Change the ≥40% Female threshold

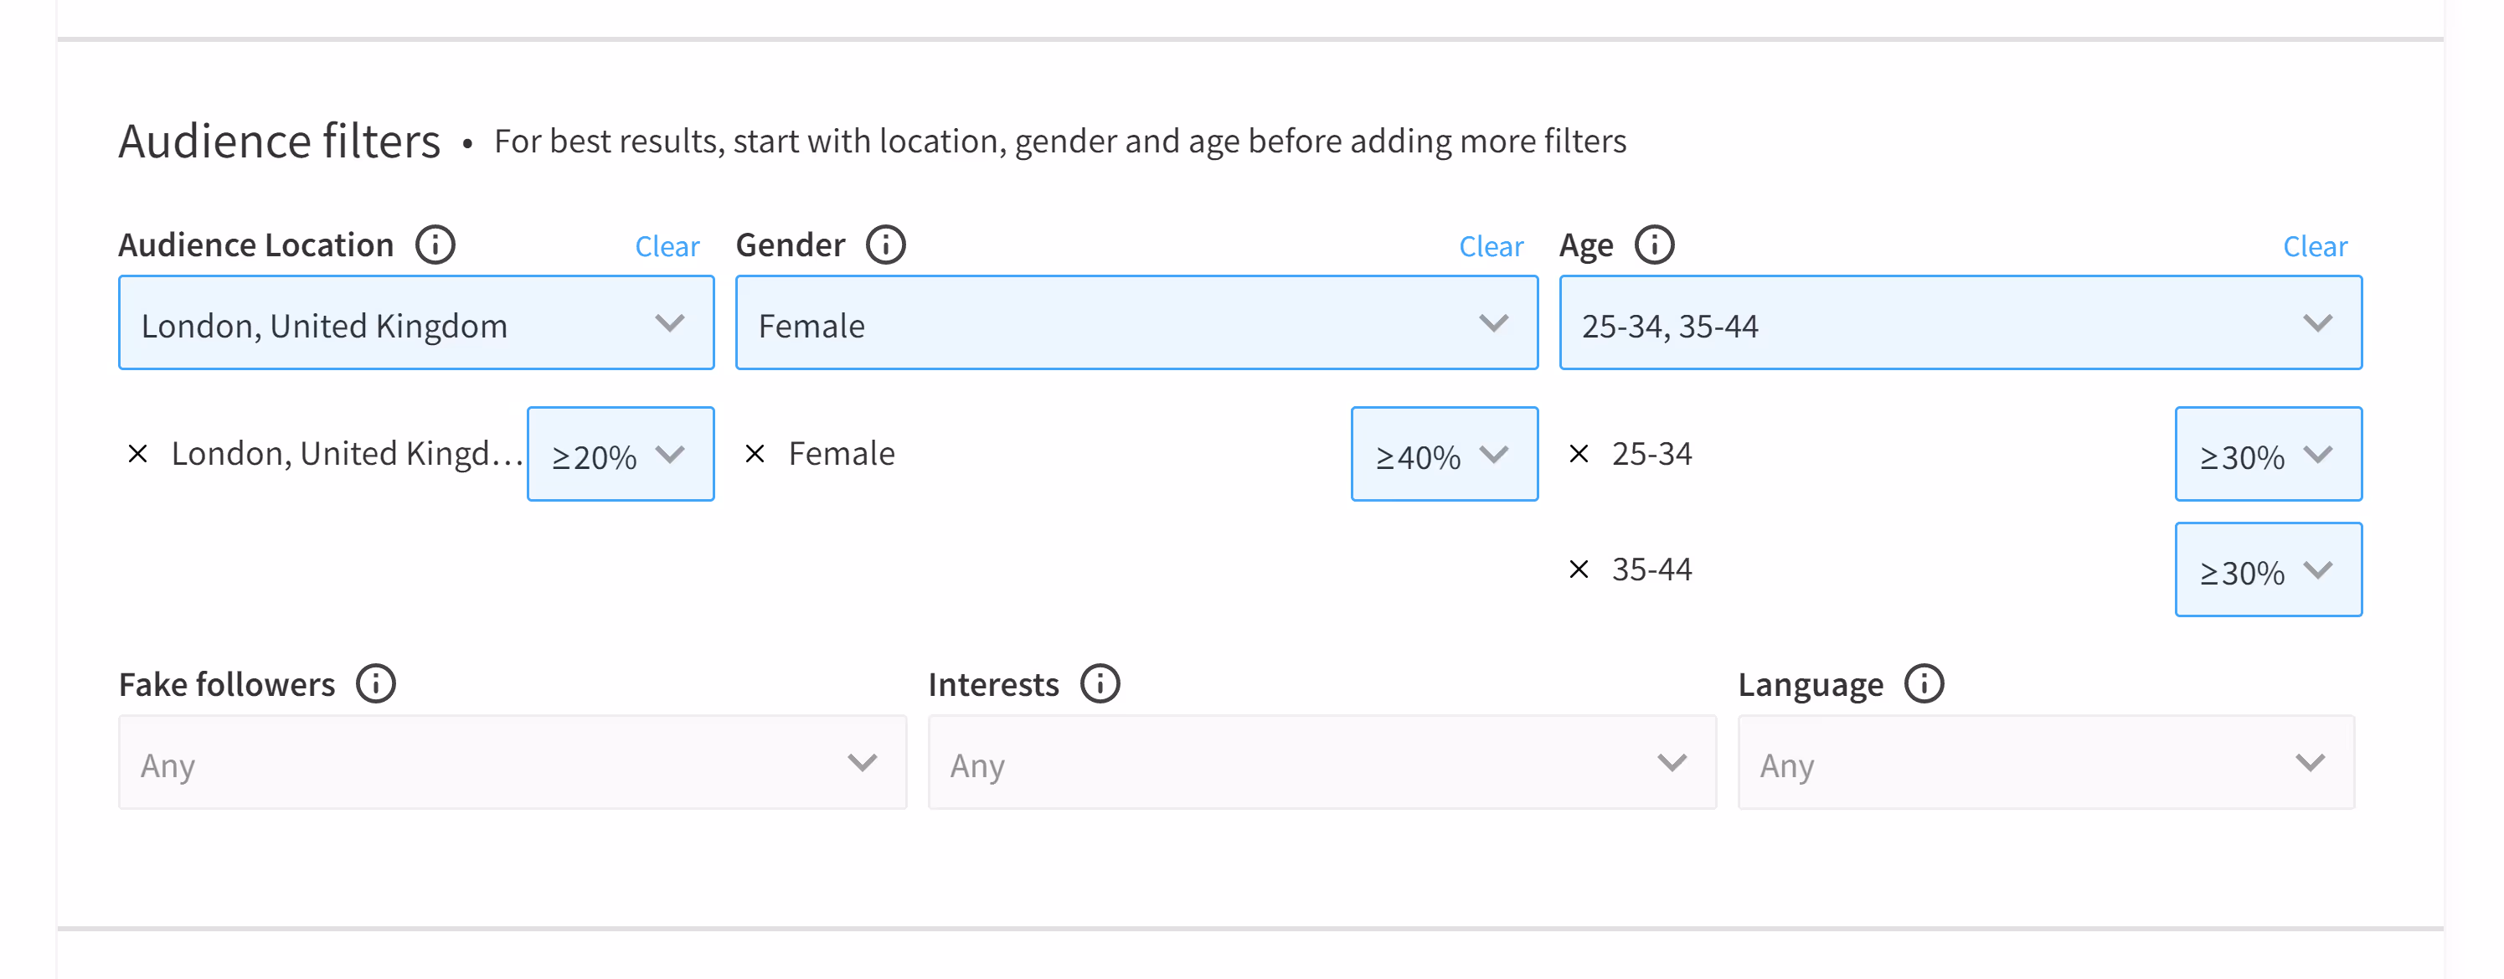coord(1444,455)
